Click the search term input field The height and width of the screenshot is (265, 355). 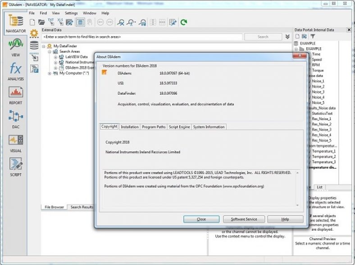142,37
